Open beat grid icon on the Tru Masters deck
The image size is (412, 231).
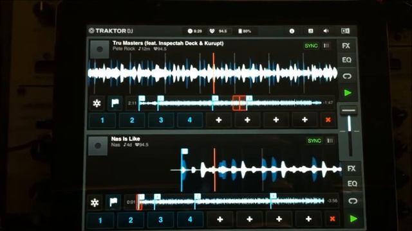(x=326, y=46)
